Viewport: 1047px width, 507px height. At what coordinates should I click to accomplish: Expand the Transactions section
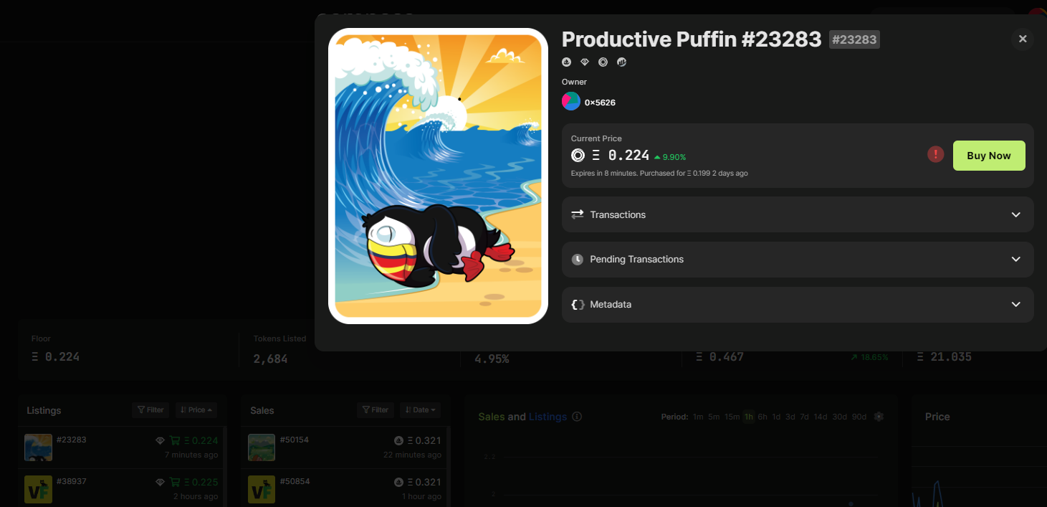coord(797,214)
